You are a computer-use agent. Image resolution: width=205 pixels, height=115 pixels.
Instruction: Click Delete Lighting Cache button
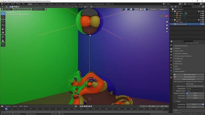click(189, 79)
